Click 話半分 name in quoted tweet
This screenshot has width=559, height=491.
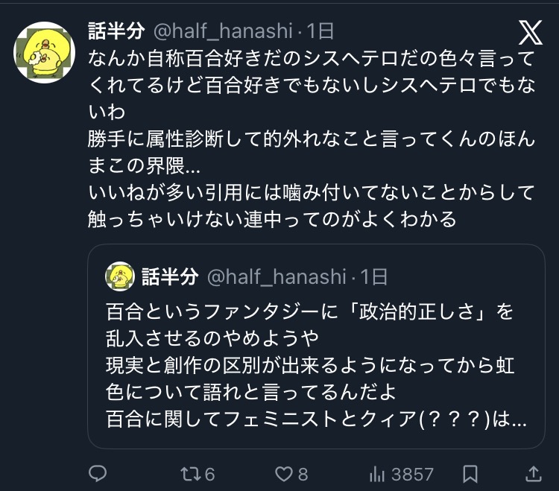coord(170,276)
